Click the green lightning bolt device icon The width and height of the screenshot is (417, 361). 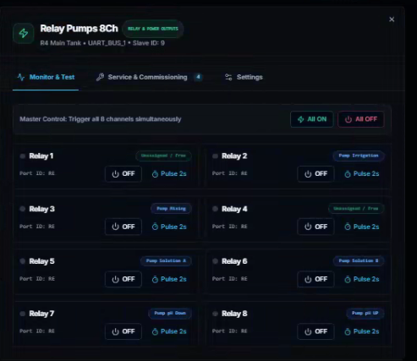[x=24, y=33]
